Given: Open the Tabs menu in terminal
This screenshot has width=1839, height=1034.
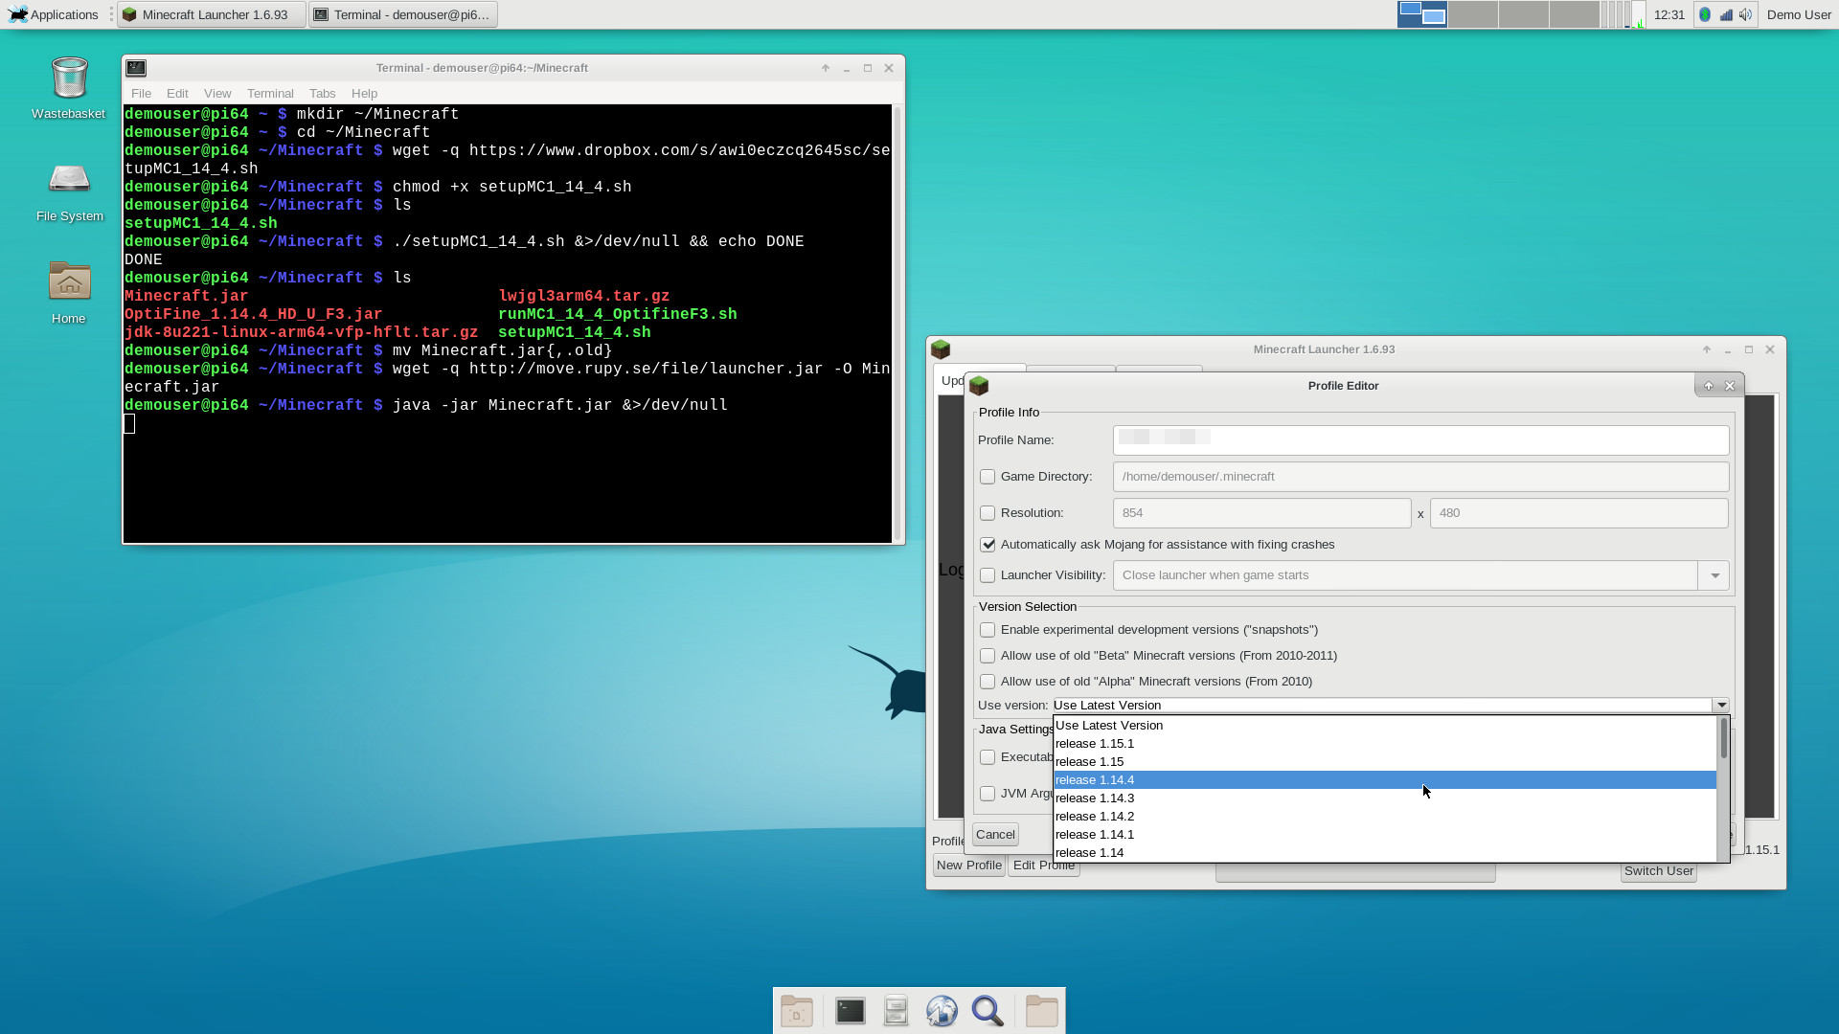Looking at the screenshot, I should [x=322, y=93].
